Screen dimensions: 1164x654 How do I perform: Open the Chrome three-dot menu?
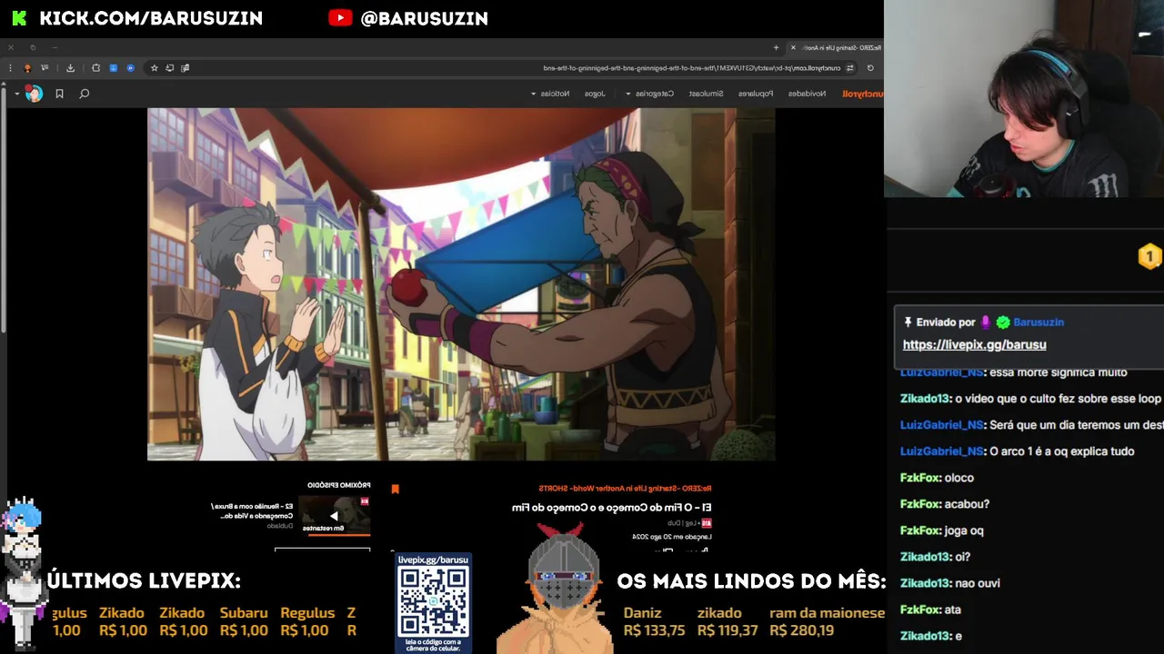tap(11, 67)
